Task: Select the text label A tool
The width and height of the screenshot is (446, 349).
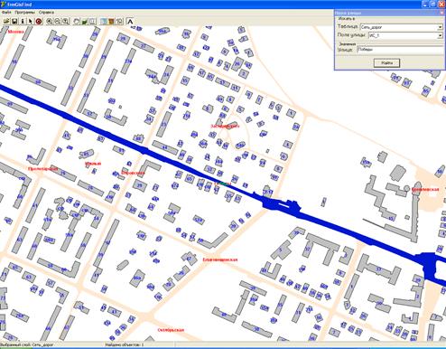Action: pyautogui.click(x=130, y=21)
